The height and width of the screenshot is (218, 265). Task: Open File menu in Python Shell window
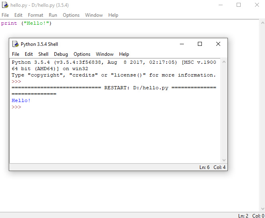(x=16, y=54)
